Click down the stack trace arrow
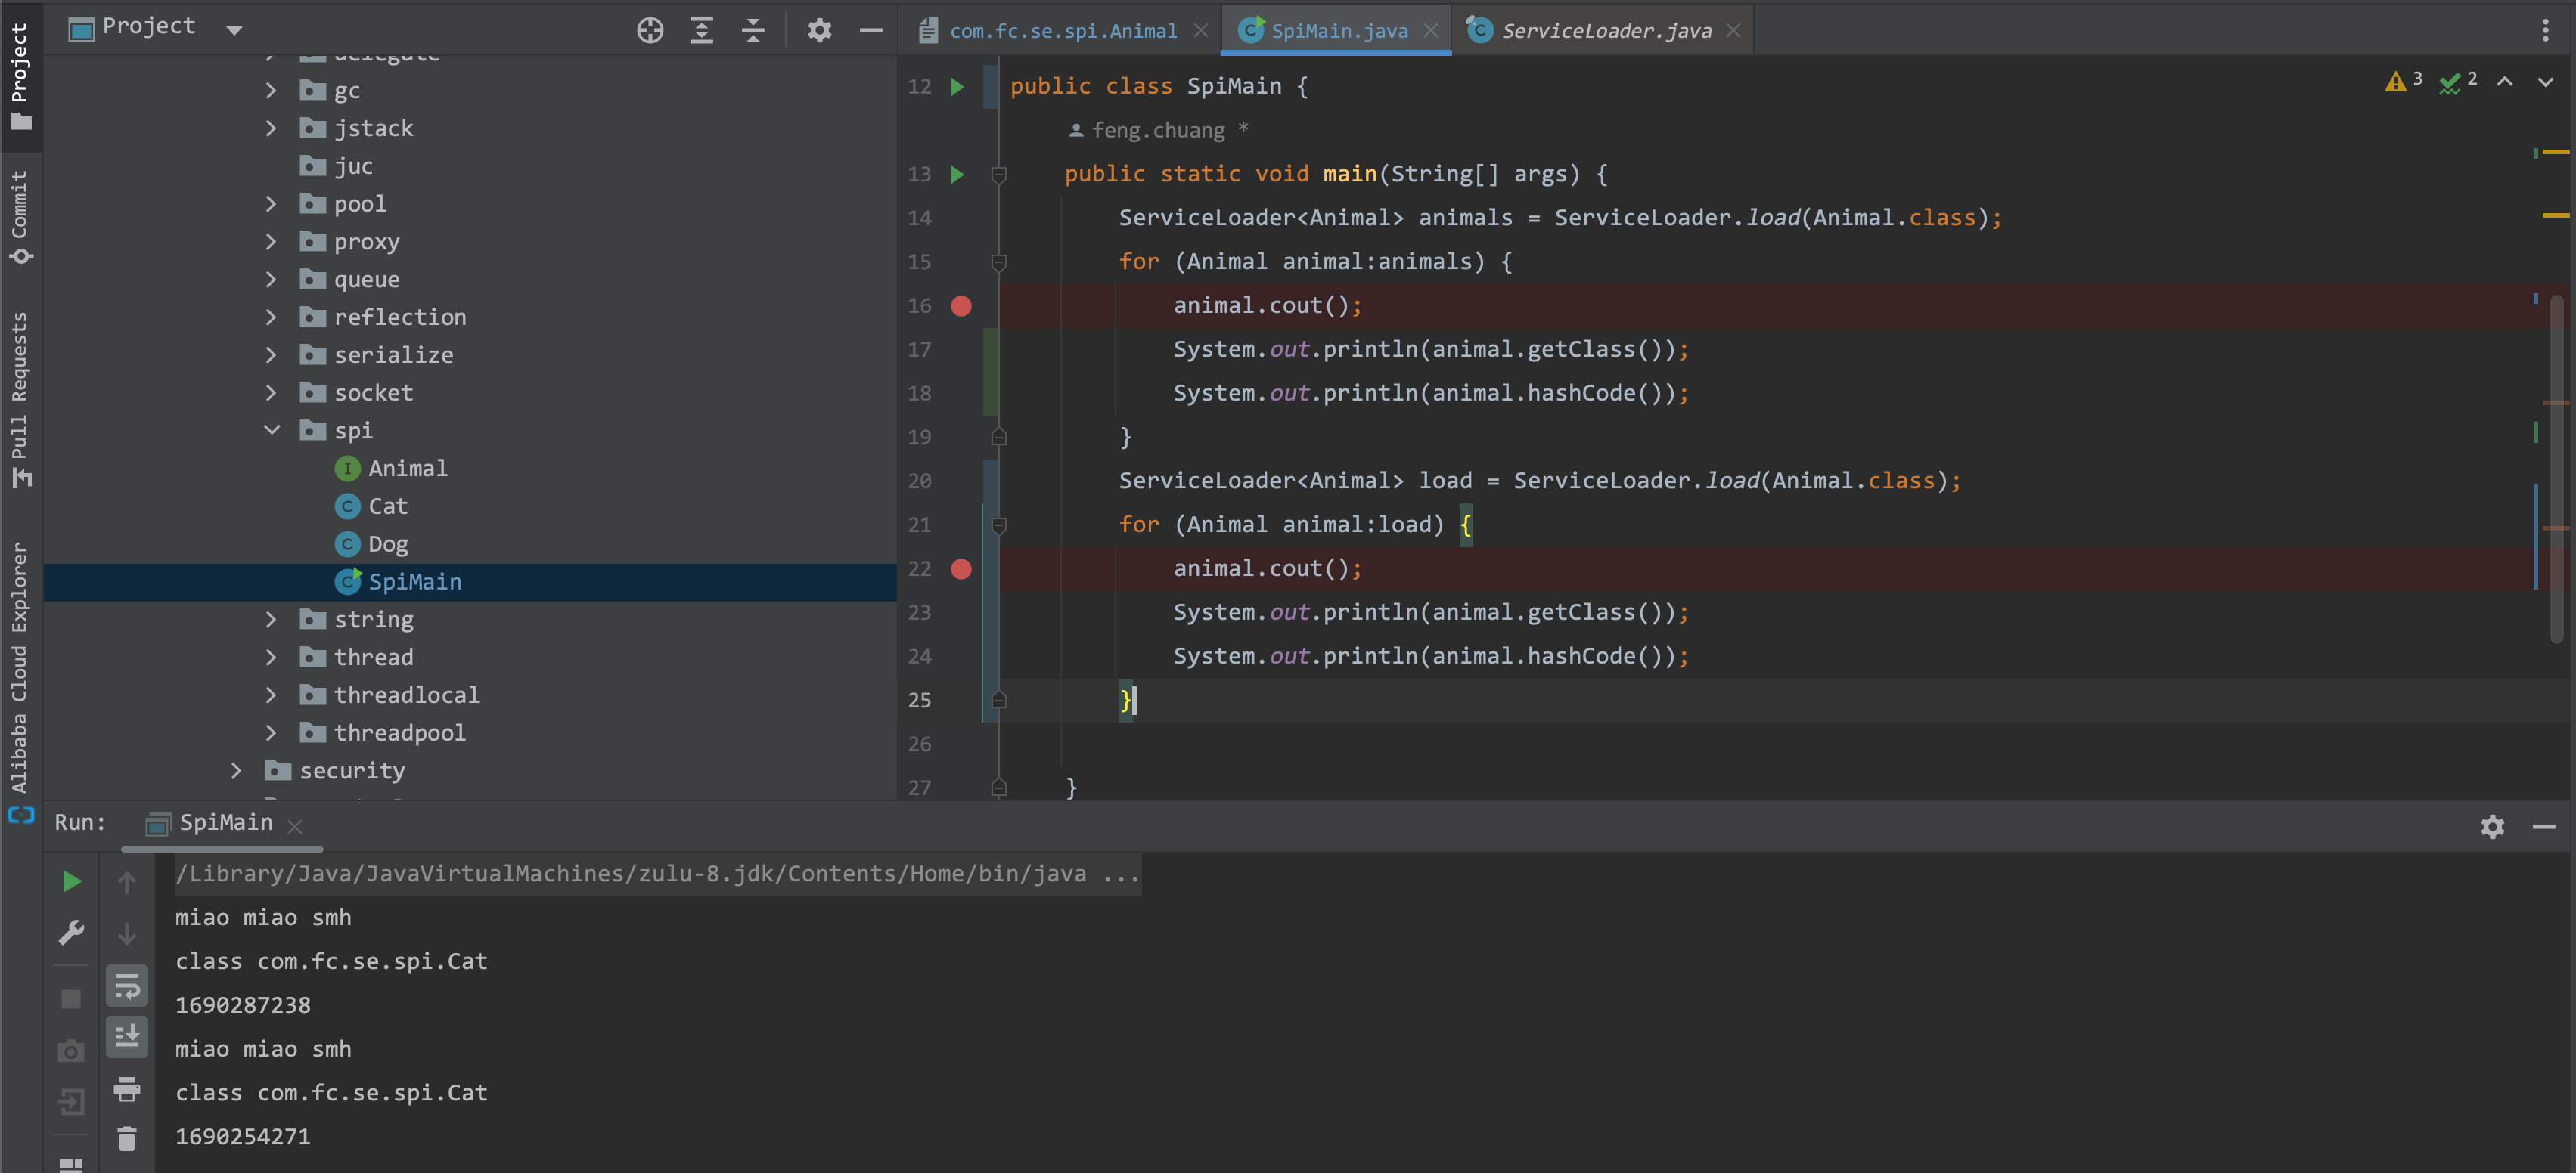The width and height of the screenshot is (2576, 1173). 127,933
